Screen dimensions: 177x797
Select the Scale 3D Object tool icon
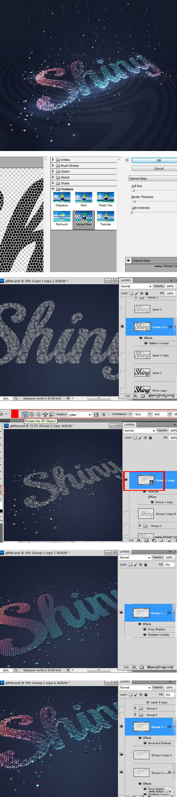52,414
